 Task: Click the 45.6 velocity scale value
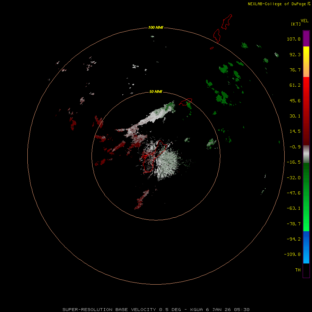(295, 101)
